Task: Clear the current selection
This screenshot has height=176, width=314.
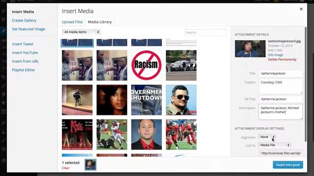Action: (66, 168)
